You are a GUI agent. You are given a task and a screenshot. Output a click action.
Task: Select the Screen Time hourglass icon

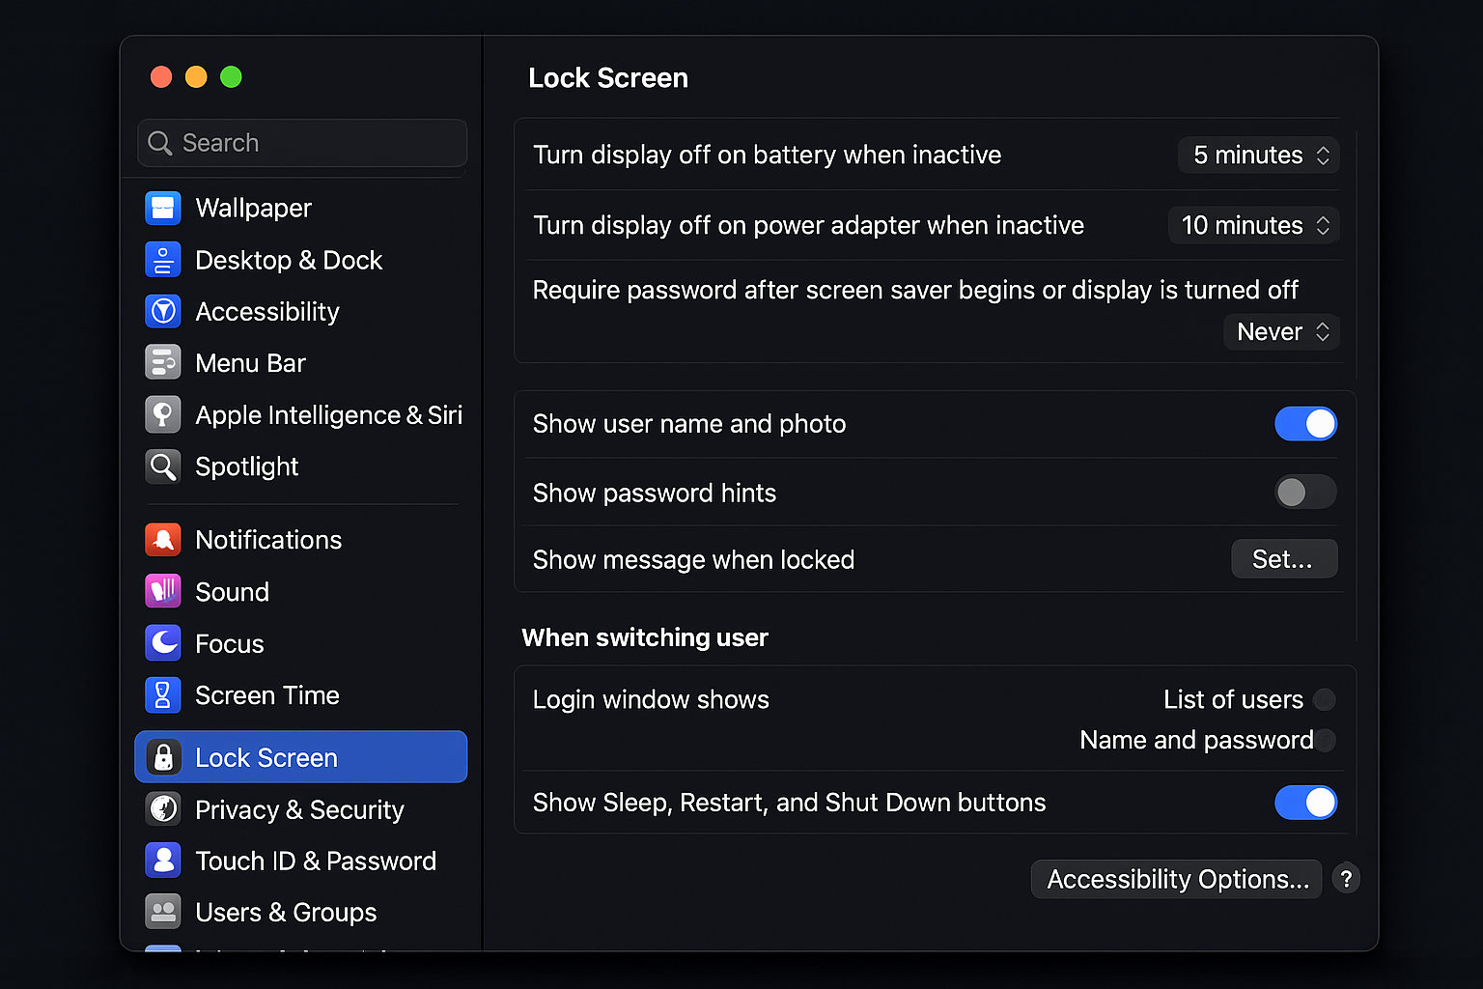[x=163, y=694]
